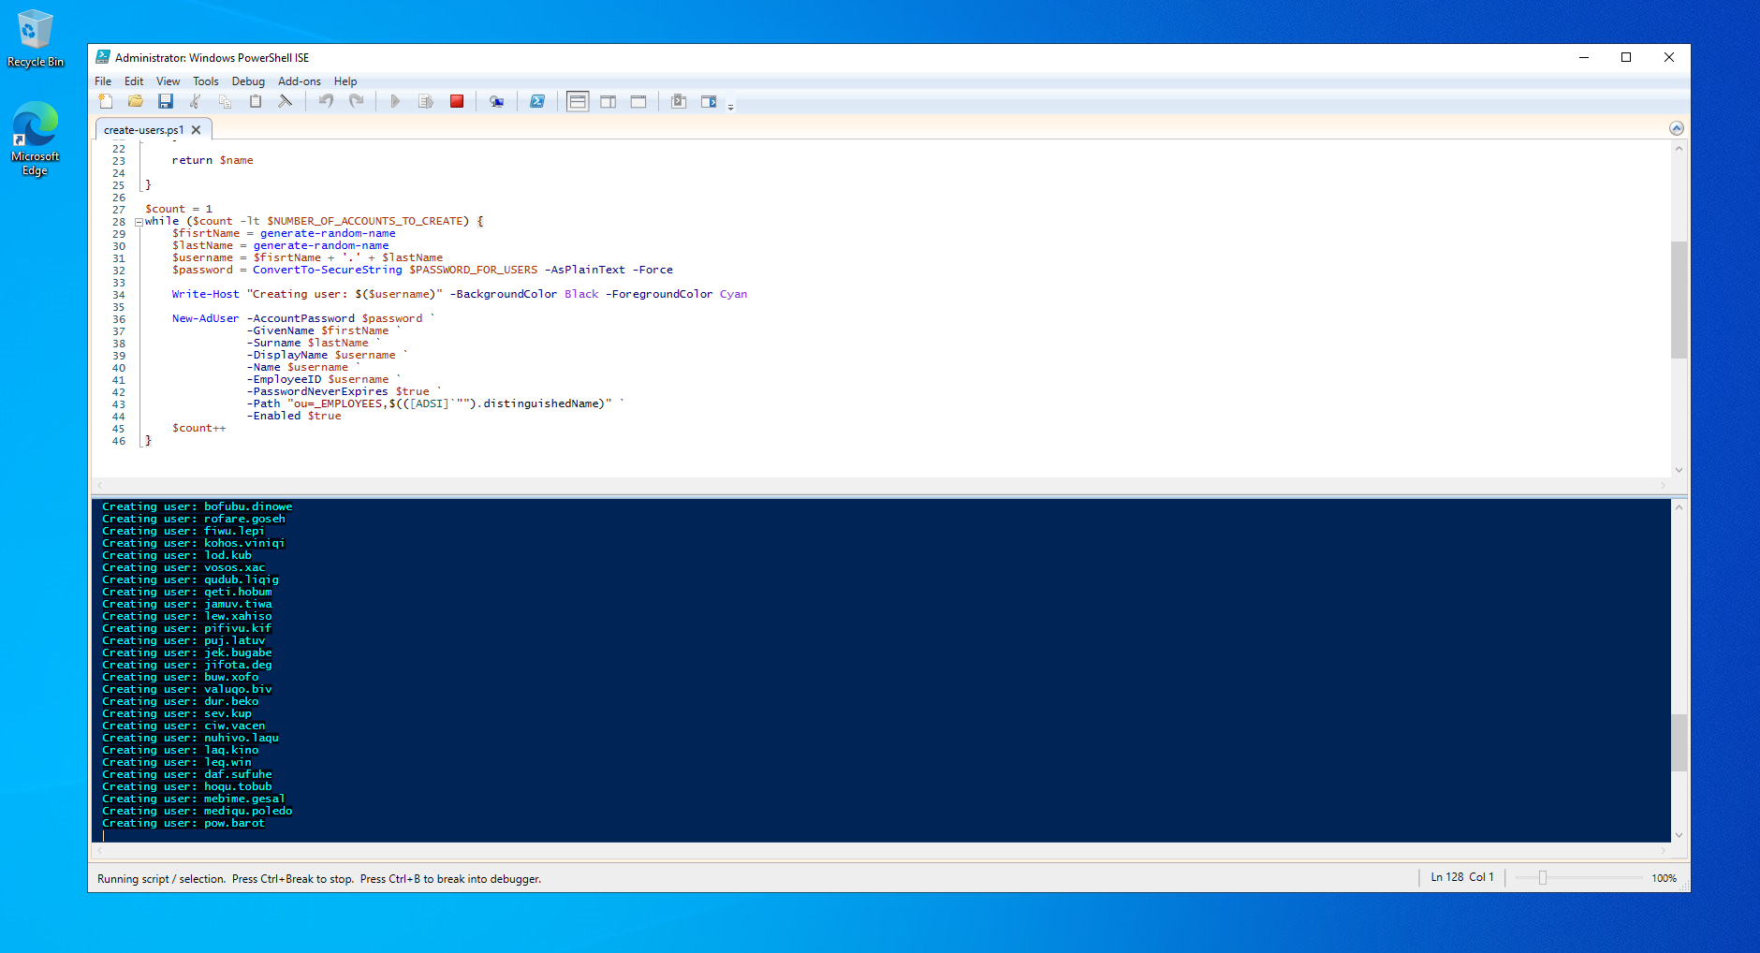Paste from clipboard icon

point(256,101)
